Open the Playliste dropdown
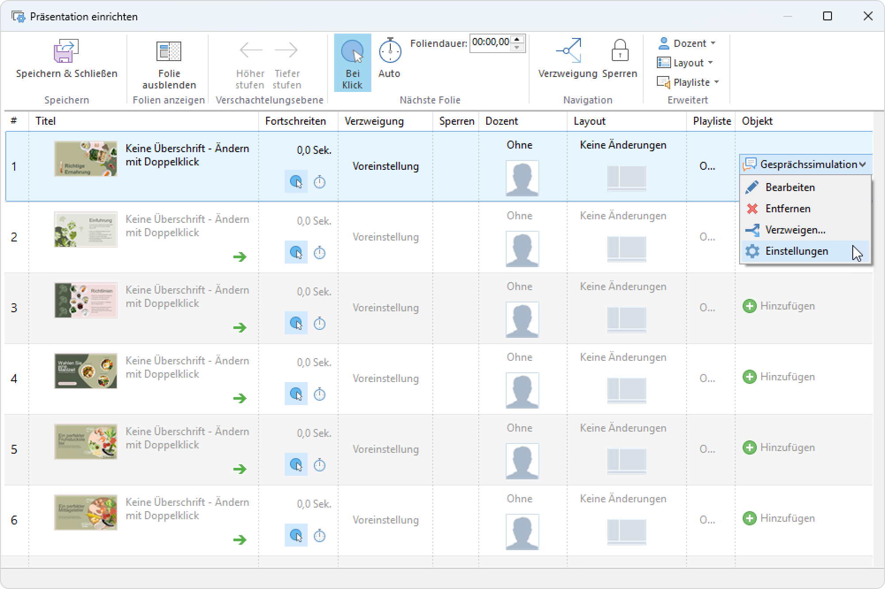The image size is (885, 589). coord(688,82)
